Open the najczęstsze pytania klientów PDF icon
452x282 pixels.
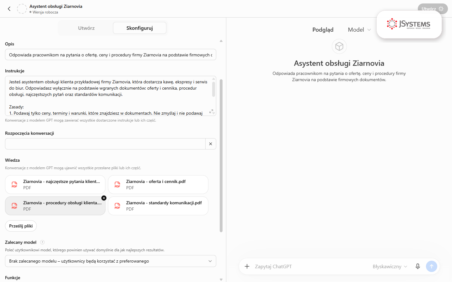[x=14, y=185]
